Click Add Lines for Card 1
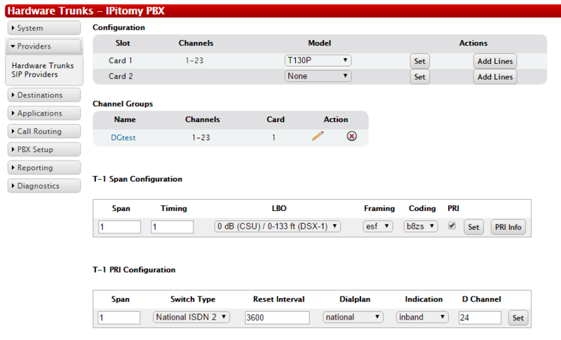 pos(495,61)
